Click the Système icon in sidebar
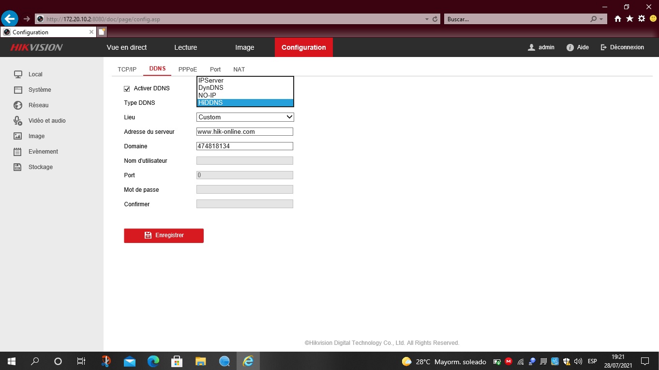659x370 pixels. click(18, 90)
